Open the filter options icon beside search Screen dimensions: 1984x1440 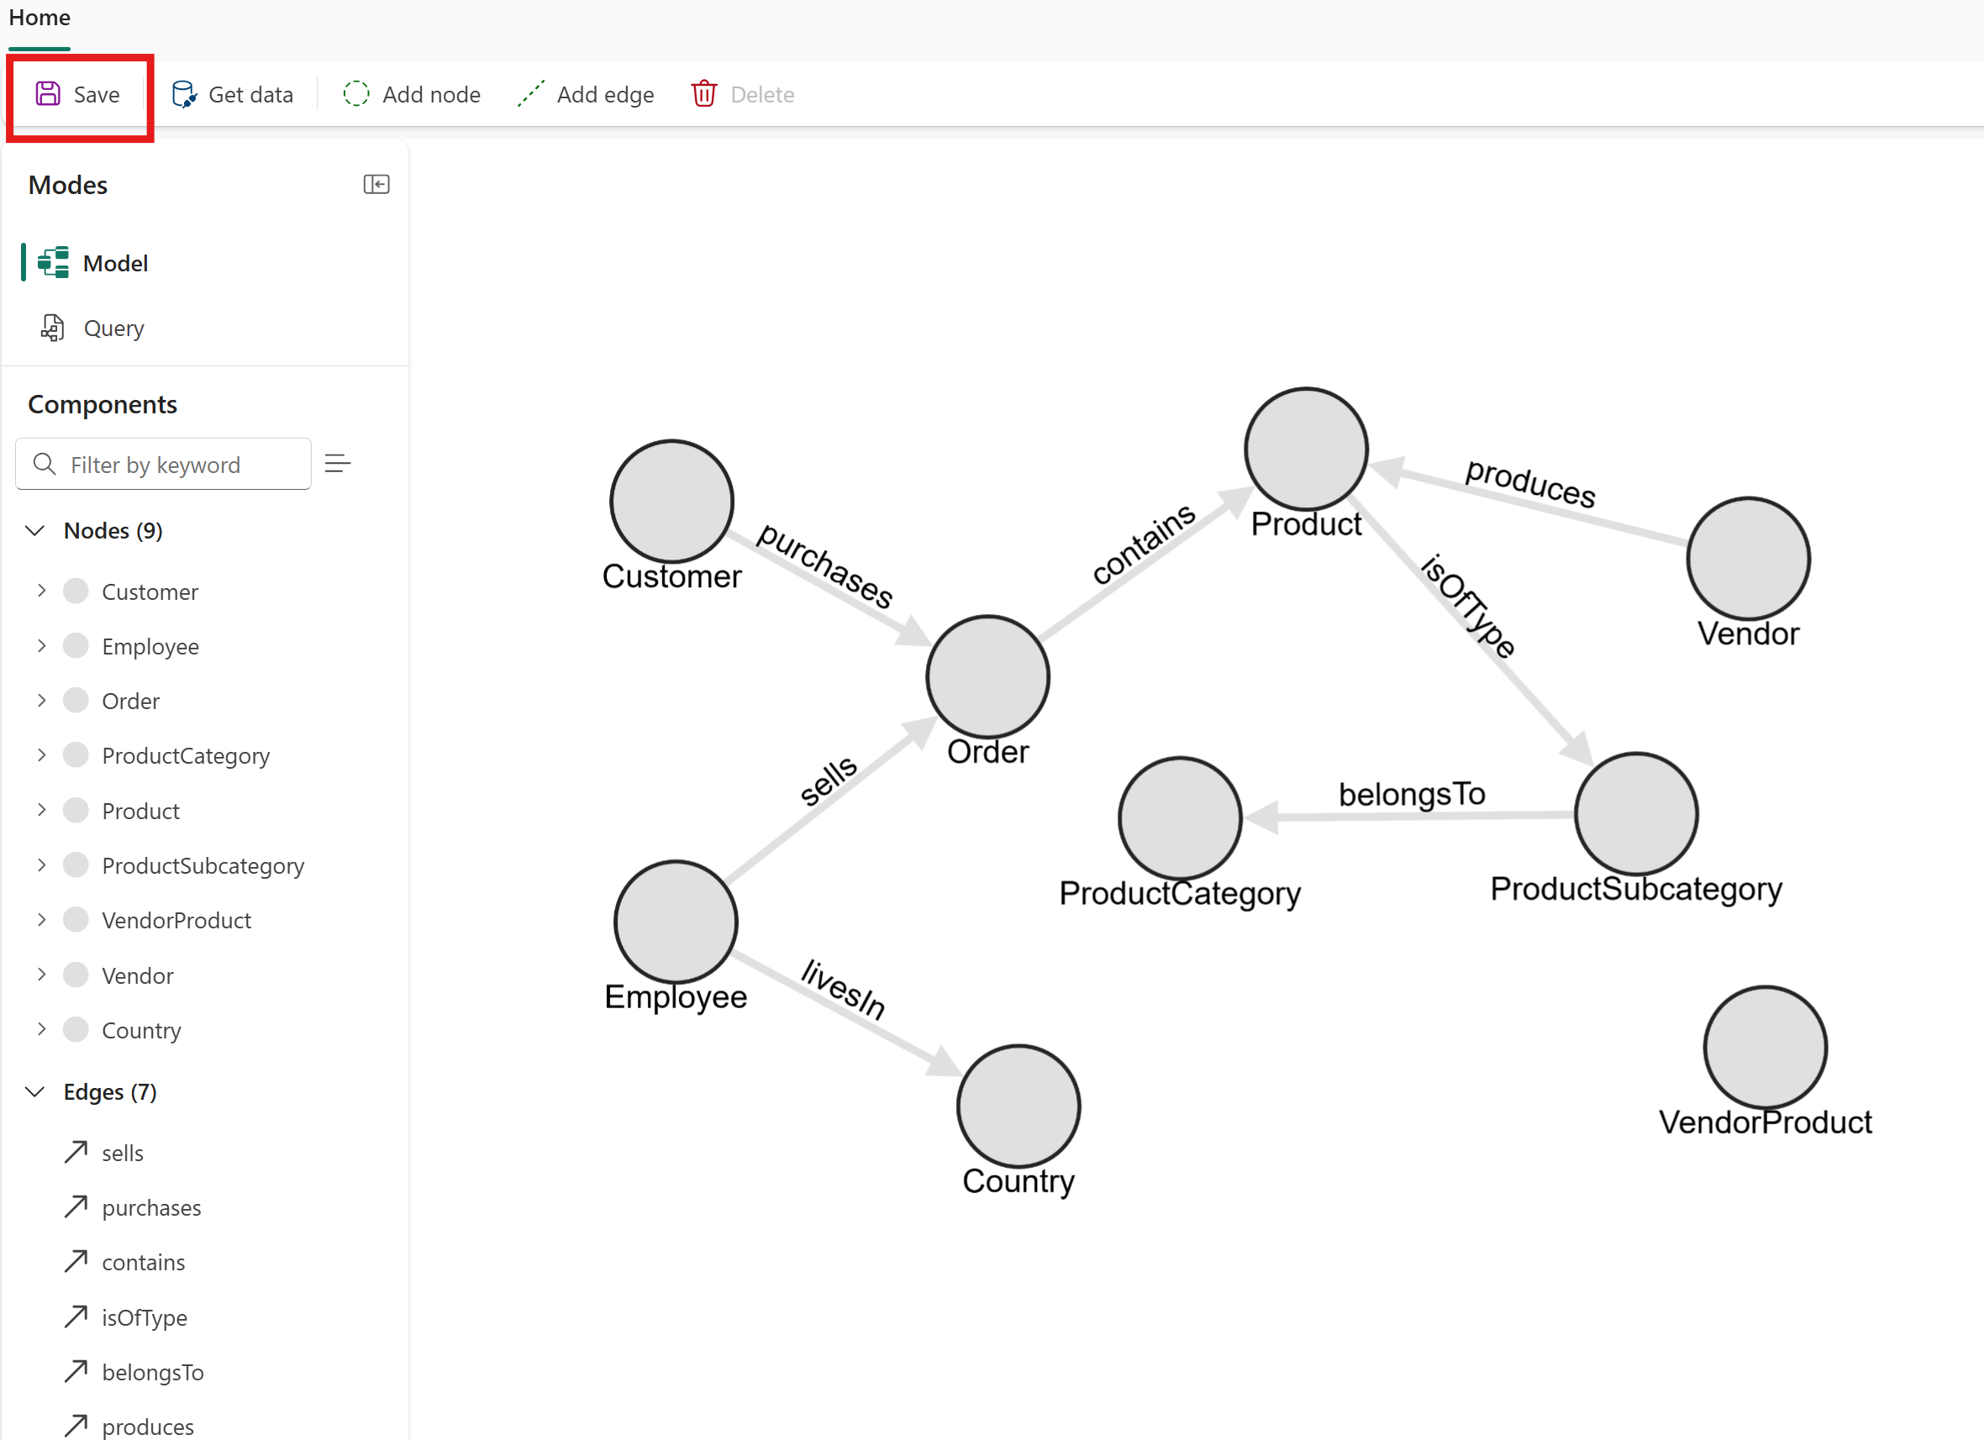pos(338,464)
